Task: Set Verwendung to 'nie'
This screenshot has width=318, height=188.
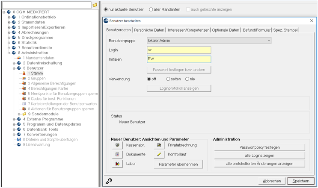Action: (187, 79)
